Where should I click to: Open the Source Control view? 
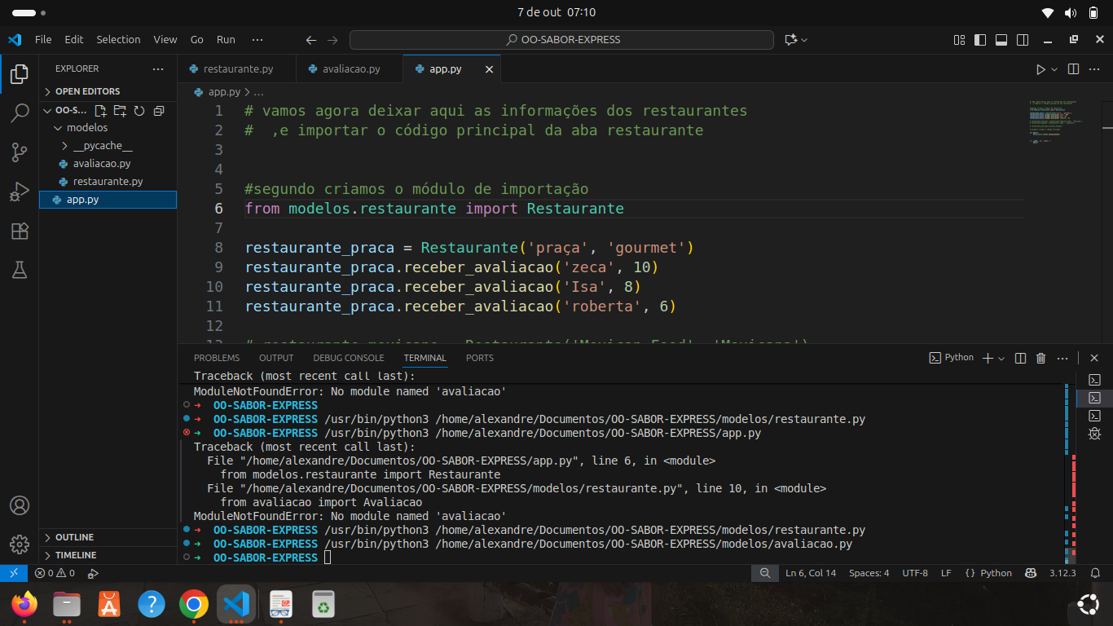[20, 152]
